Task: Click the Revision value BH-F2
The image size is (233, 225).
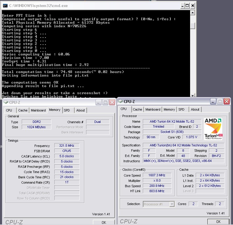Action: 217,156
